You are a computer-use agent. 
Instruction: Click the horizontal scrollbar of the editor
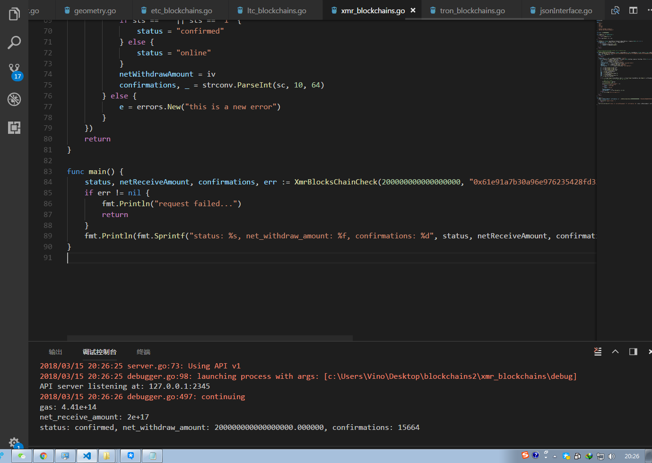point(210,338)
